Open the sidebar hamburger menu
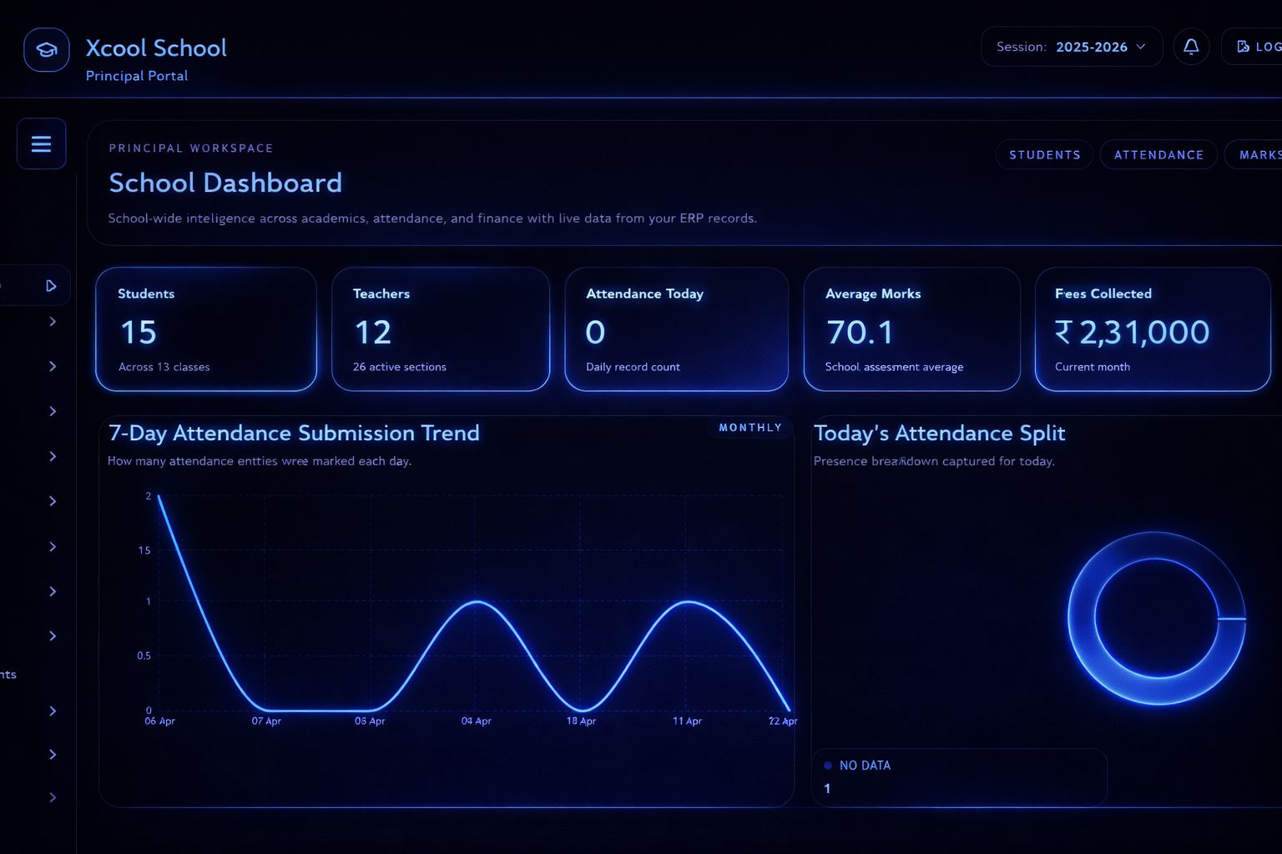The image size is (1282, 854). point(41,143)
